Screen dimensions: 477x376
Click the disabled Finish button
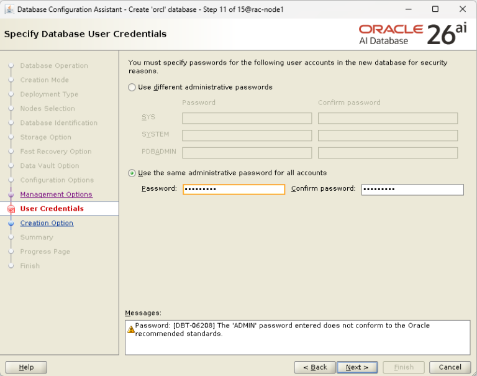[x=404, y=367]
